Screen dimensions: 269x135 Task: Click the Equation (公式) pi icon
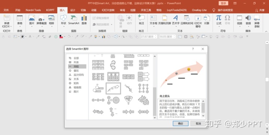coord(219,18)
